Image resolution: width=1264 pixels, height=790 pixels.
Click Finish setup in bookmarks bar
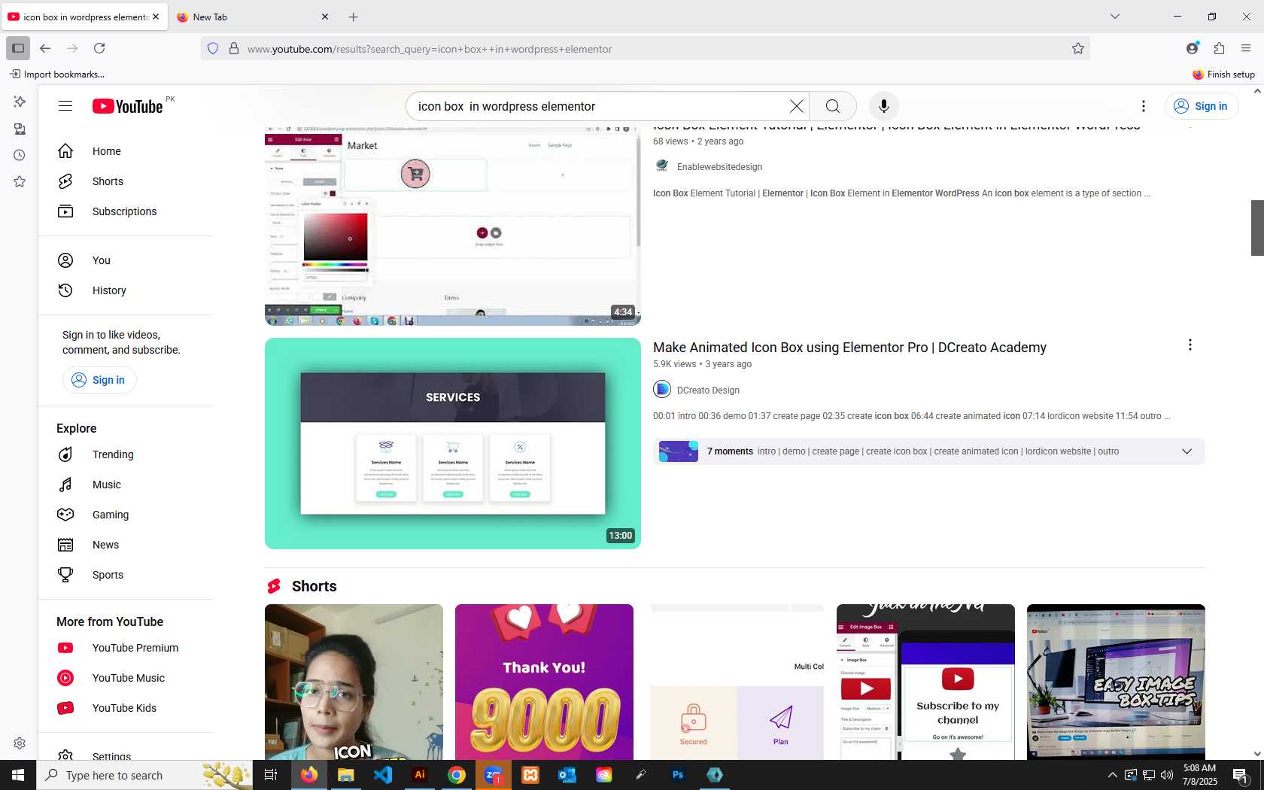pyautogui.click(x=1223, y=74)
